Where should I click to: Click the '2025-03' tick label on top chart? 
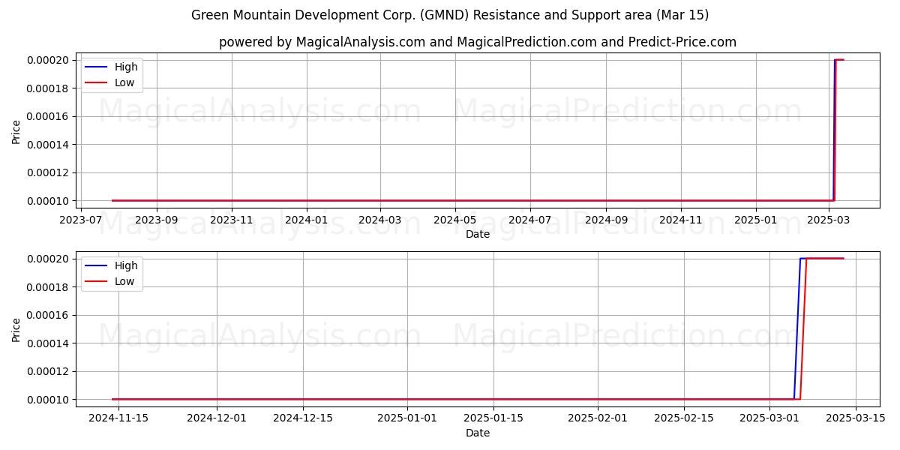click(829, 221)
